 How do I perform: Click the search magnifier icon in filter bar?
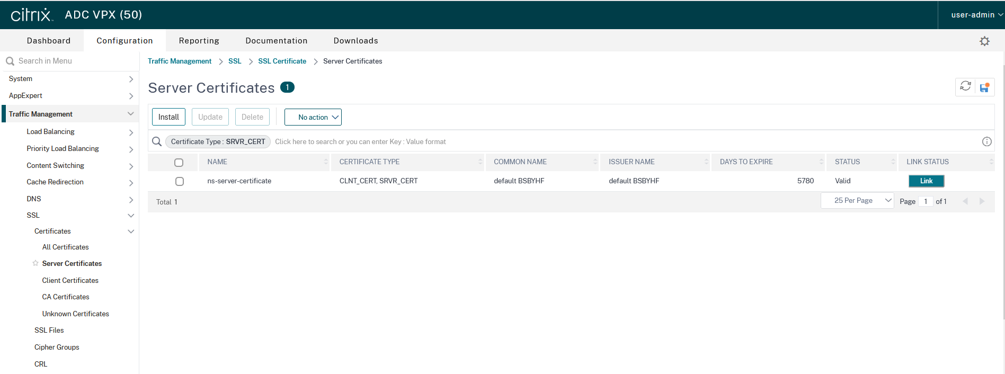pyautogui.click(x=157, y=141)
